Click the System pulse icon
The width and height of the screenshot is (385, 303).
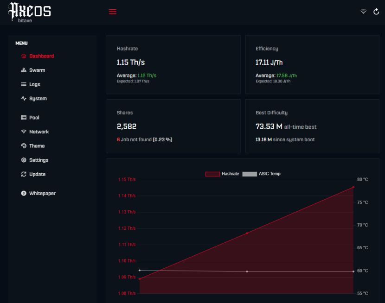coord(24,98)
